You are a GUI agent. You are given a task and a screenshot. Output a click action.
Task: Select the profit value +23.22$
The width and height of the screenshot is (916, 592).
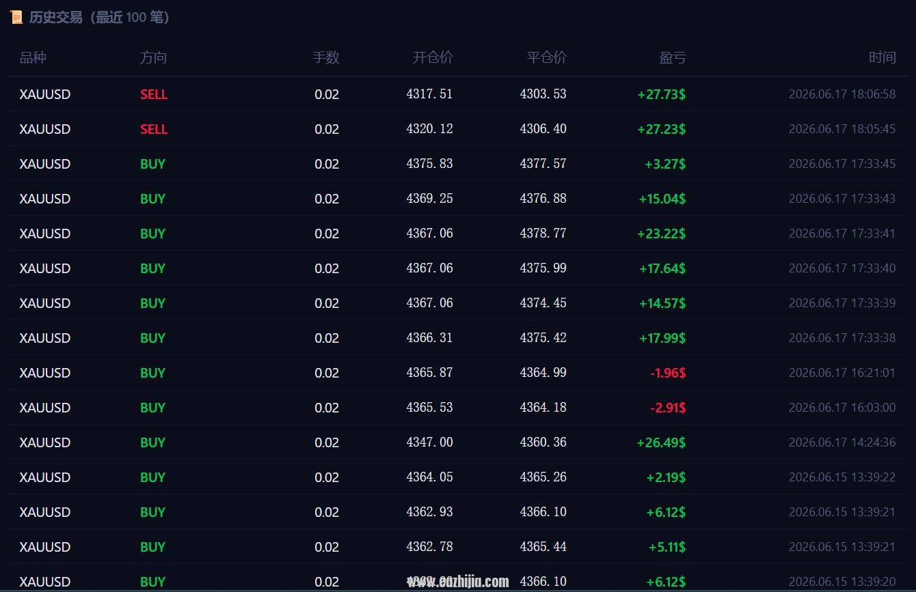pos(662,234)
